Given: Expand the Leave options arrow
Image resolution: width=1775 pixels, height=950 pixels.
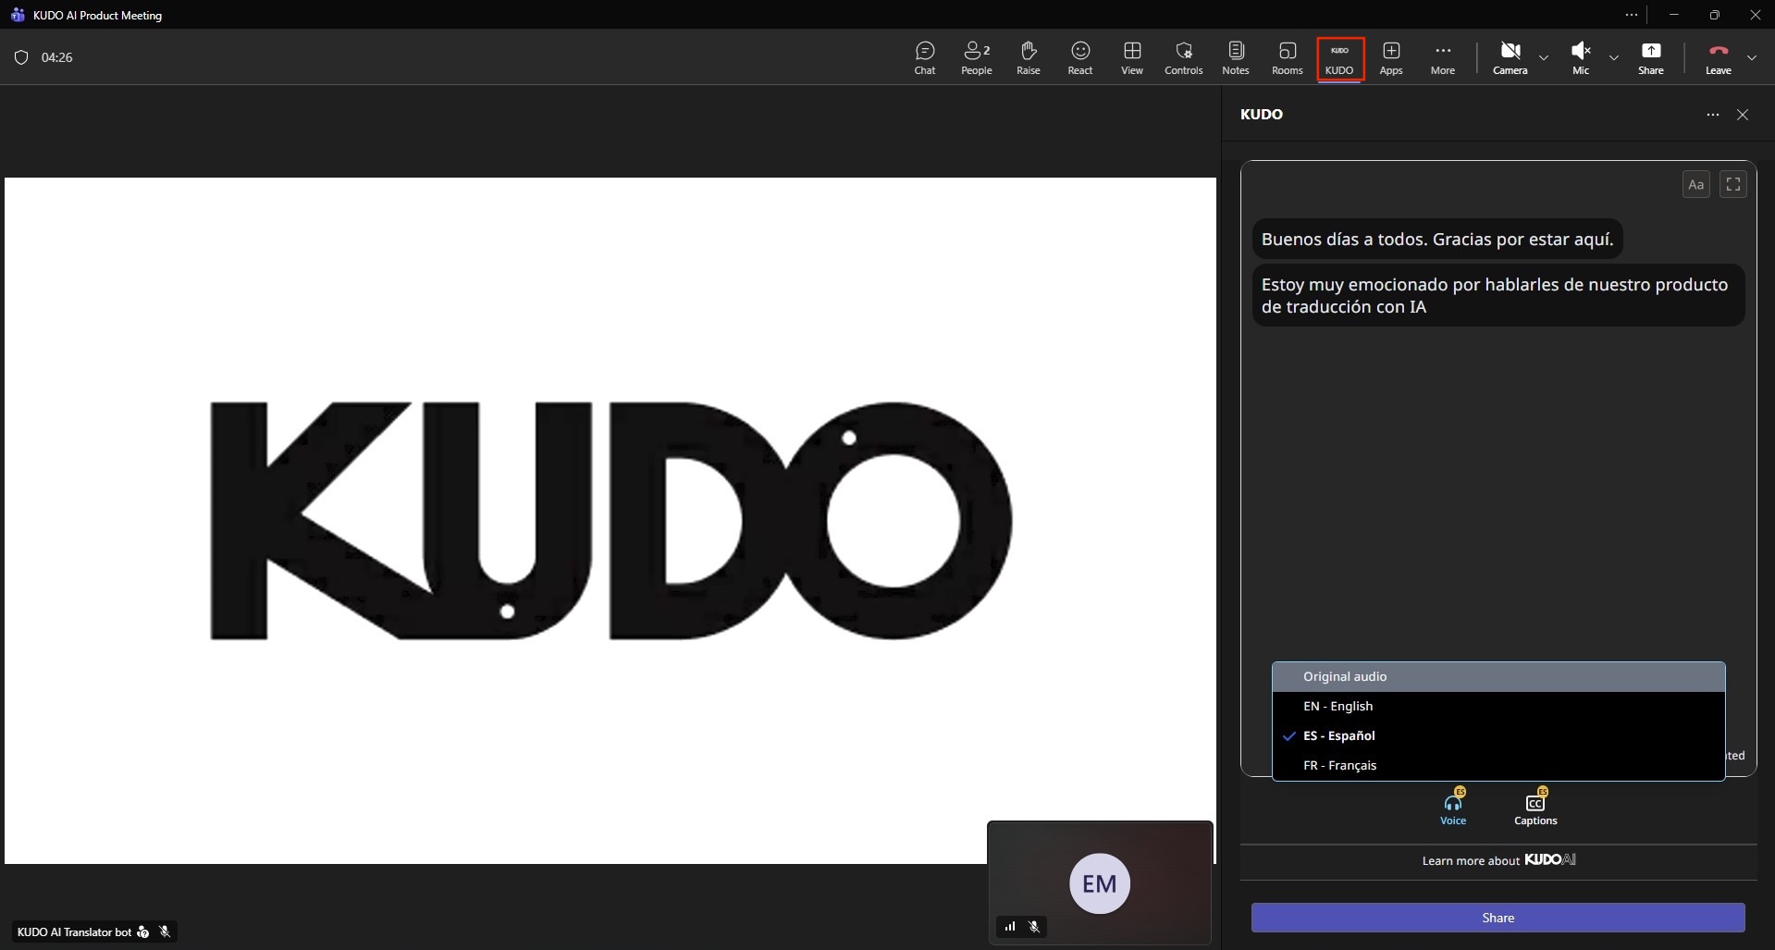Looking at the screenshot, I should (x=1752, y=57).
